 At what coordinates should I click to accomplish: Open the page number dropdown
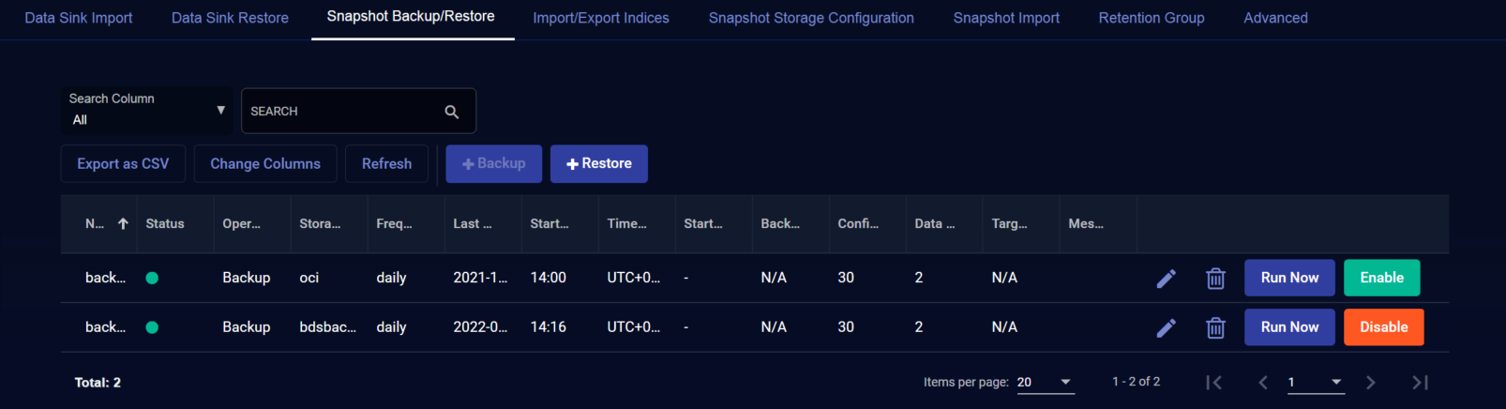(x=1316, y=382)
